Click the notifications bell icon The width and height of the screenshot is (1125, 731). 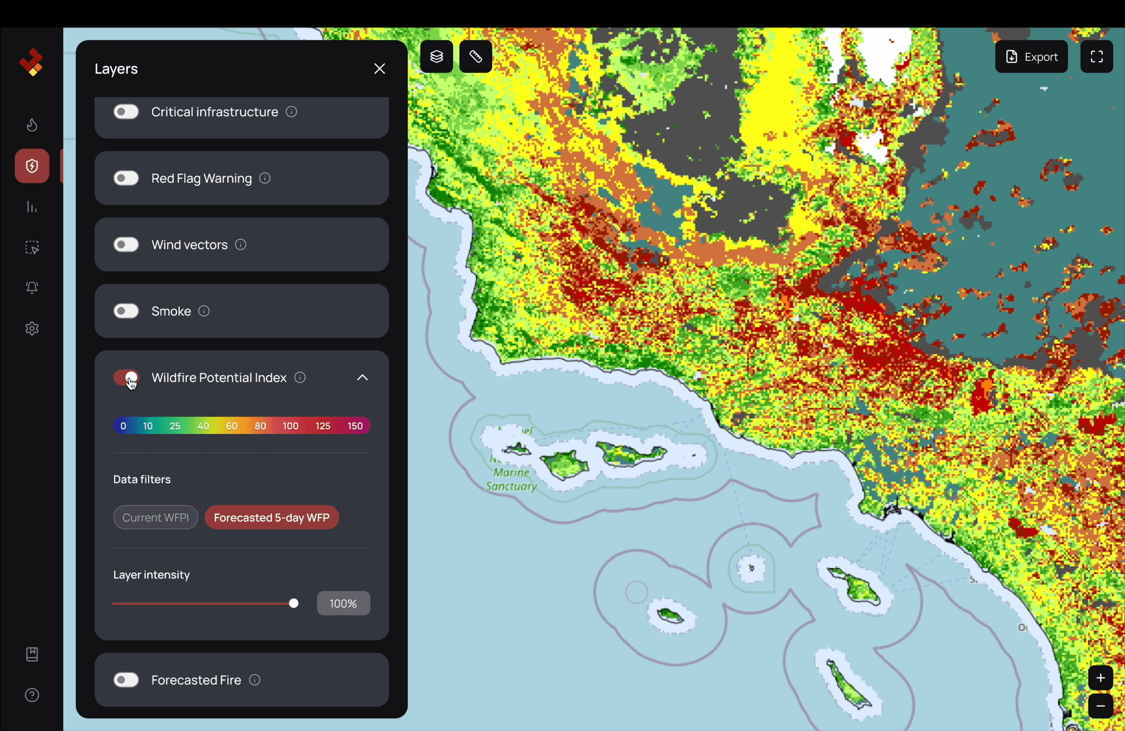point(32,288)
